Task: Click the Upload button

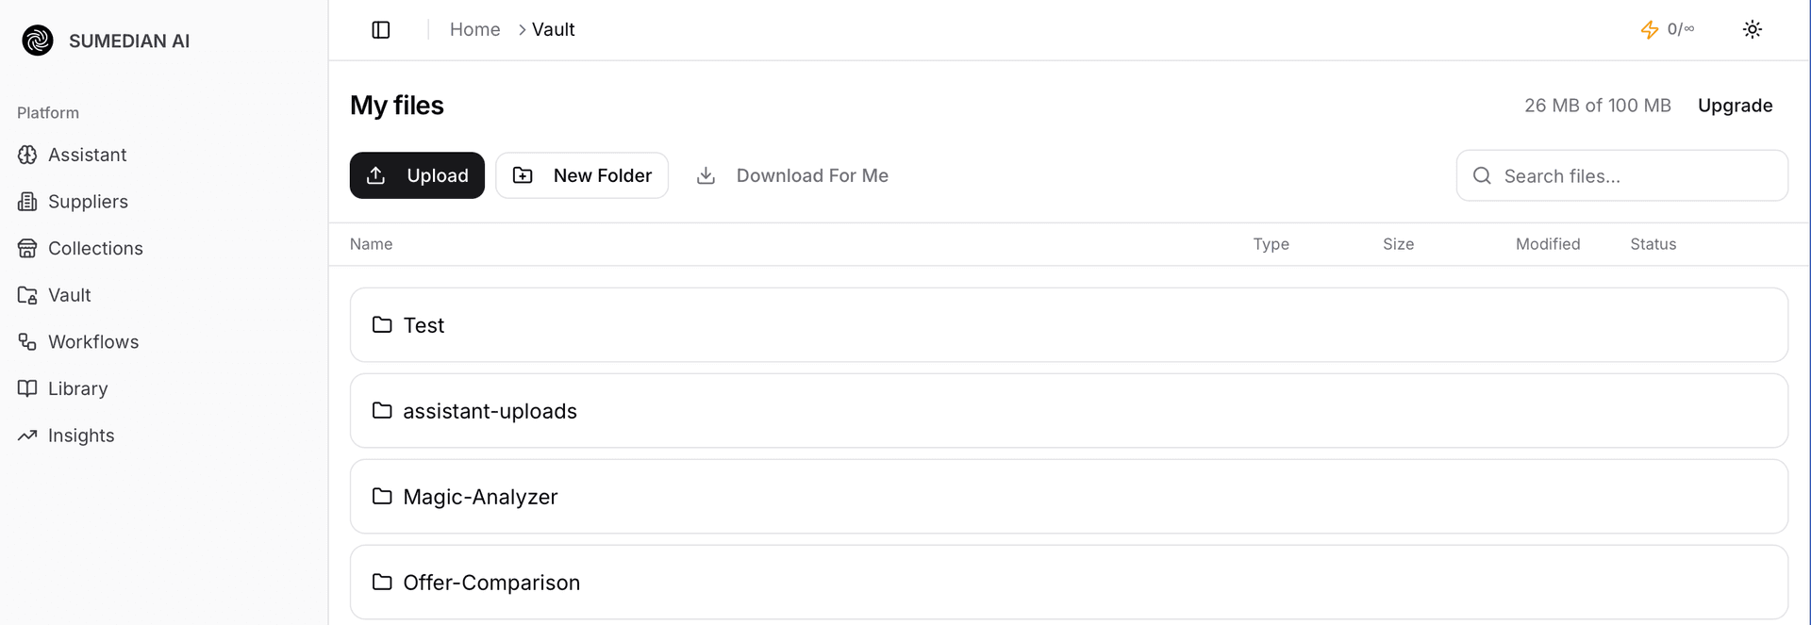Action: coord(417,175)
